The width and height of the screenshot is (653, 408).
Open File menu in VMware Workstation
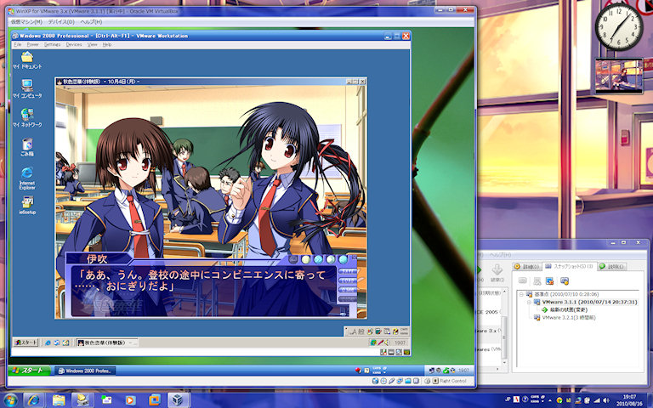18,44
